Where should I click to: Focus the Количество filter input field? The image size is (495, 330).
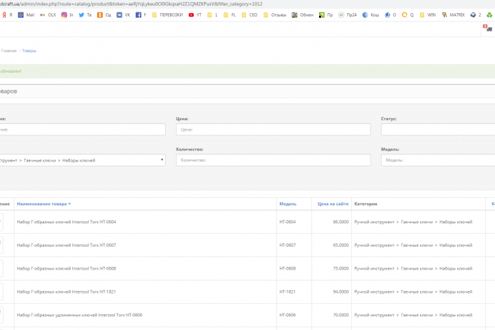point(274,160)
